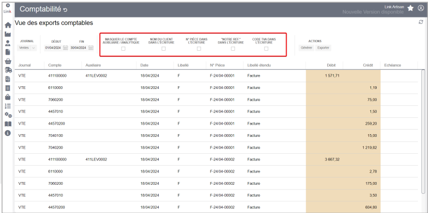Open the delivery truck icon in sidebar
Image resolution: width=428 pixels, height=213 pixels.
coord(8,70)
